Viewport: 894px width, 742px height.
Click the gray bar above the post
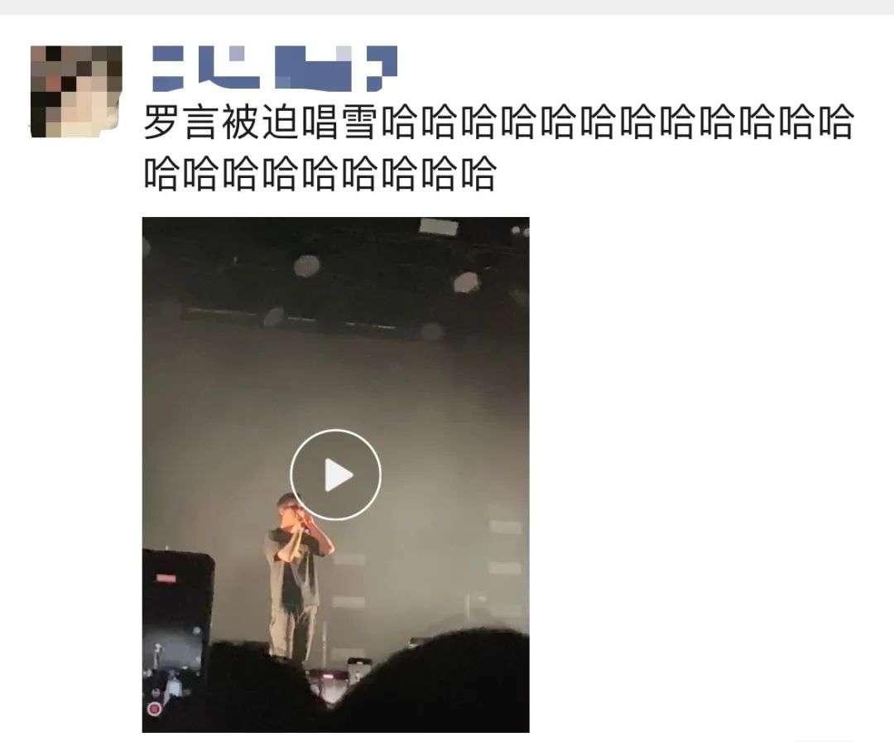pyautogui.click(x=447, y=7)
